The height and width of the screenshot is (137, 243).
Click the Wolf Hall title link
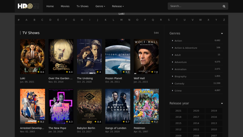pos(139,78)
